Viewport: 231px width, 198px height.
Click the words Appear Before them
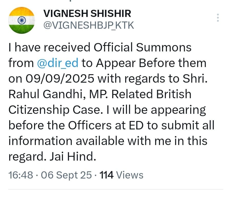(x=144, y=63)
